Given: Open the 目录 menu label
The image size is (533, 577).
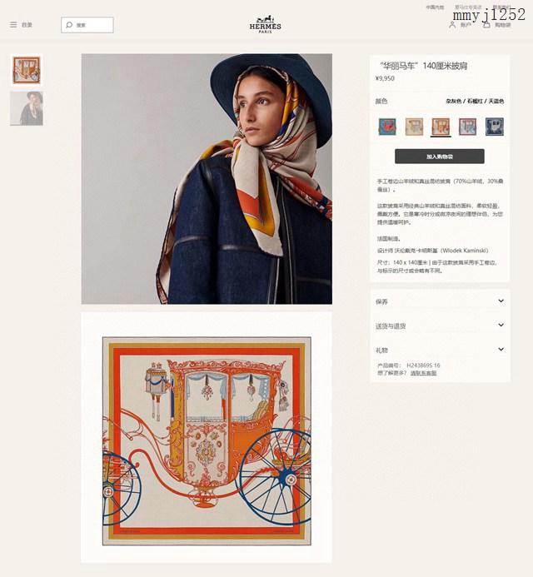Looking at the screenshot, I should click(27, 25).
